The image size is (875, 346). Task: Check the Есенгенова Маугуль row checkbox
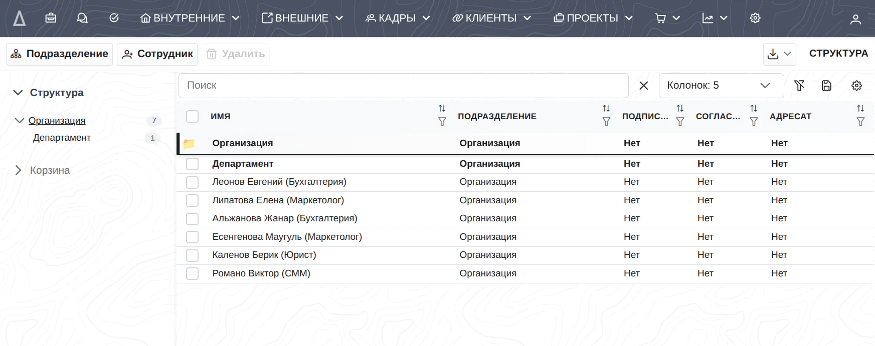point(192,237)
